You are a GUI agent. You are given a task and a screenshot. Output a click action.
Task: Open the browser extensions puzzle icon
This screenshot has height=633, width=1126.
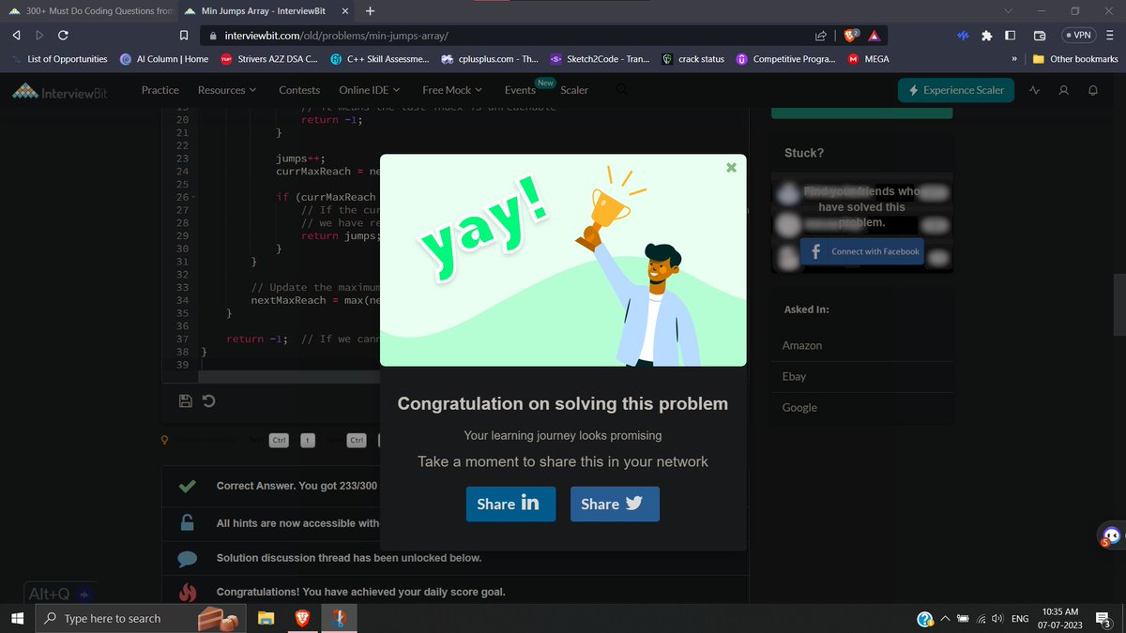(986, 36)
